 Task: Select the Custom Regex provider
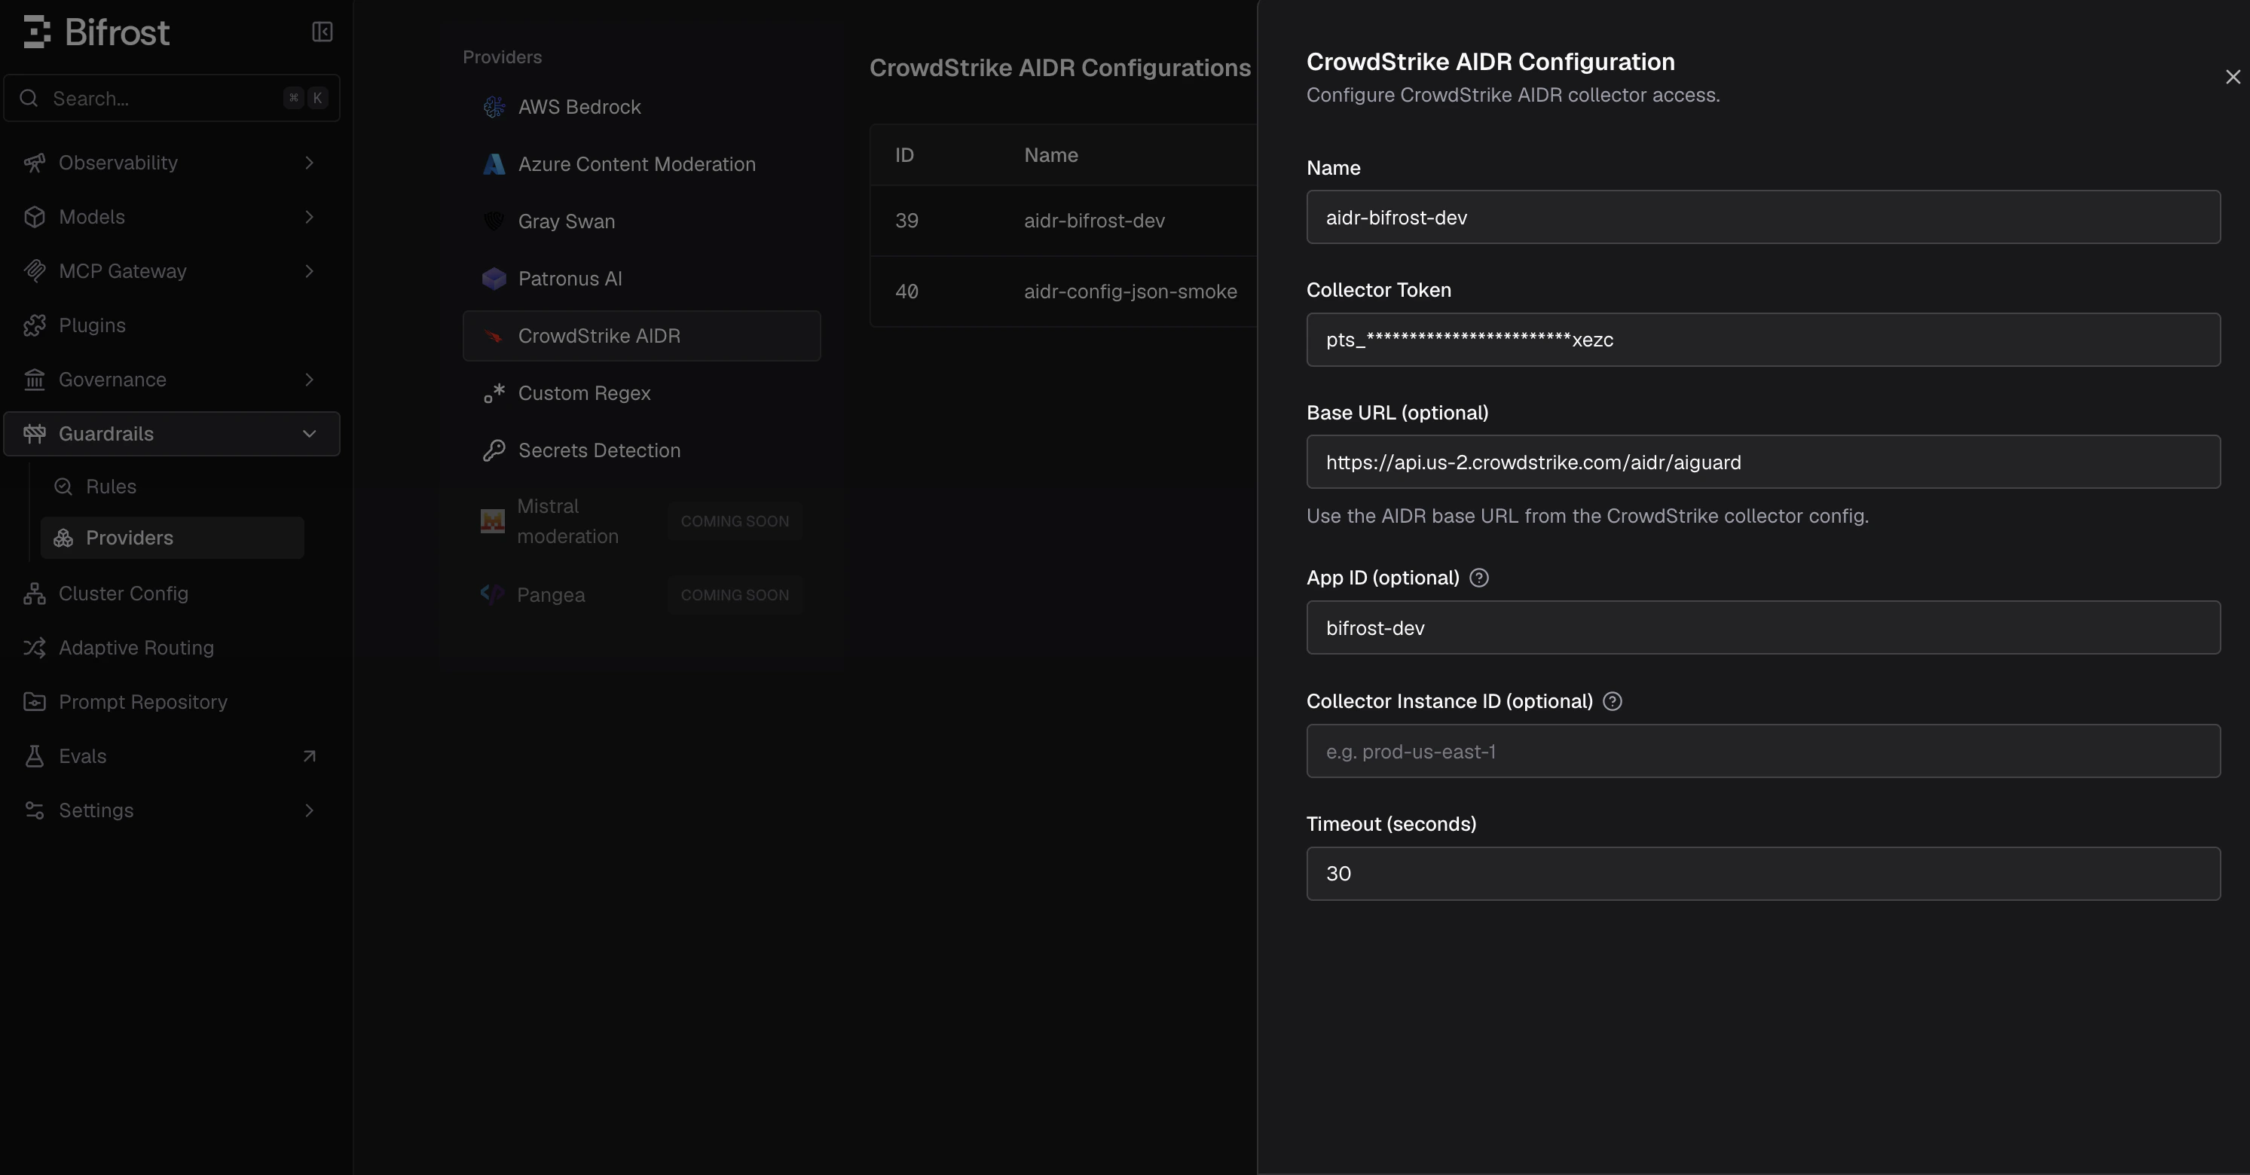point(641,393)
